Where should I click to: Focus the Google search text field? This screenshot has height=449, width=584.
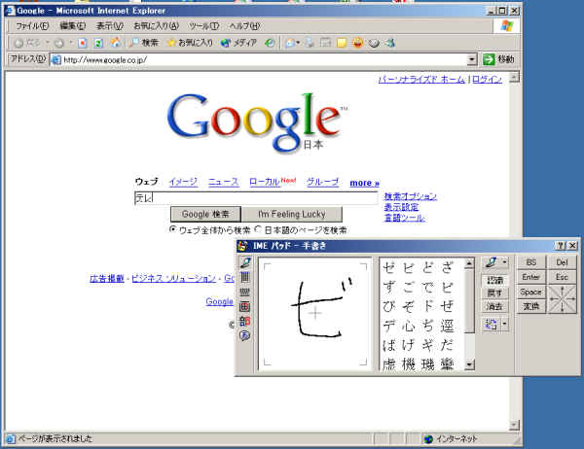coord(256,198)
